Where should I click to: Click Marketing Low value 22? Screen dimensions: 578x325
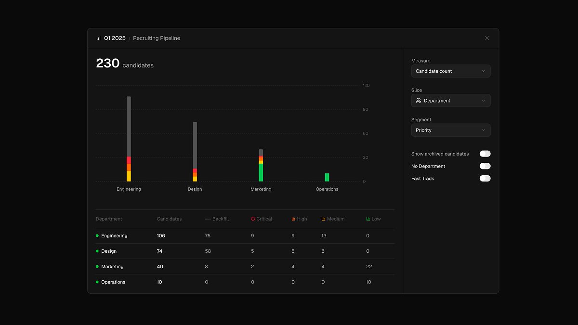point(369,266)
